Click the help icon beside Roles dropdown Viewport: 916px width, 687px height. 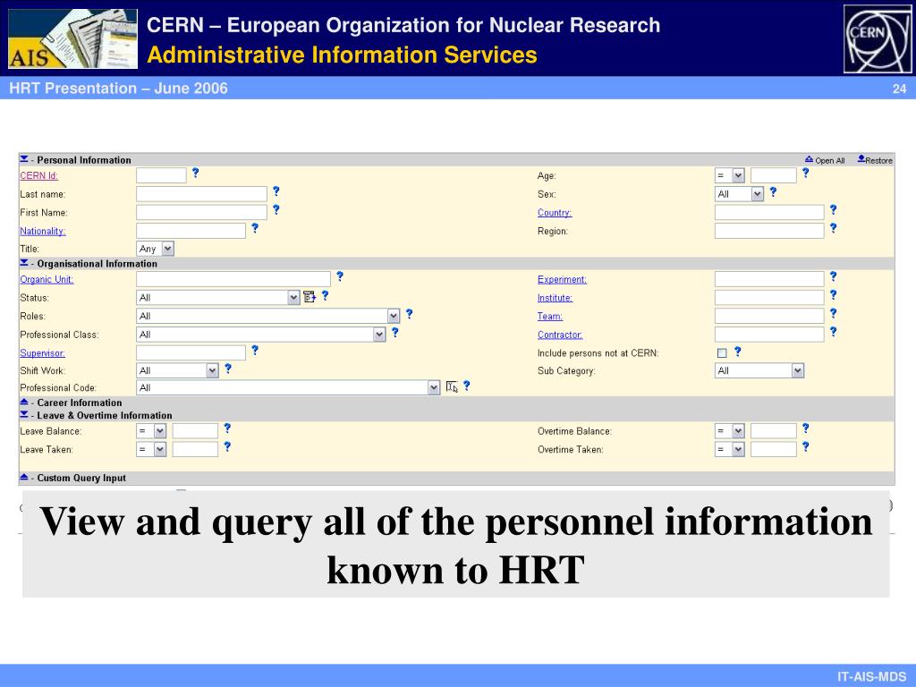click(410, 314)
